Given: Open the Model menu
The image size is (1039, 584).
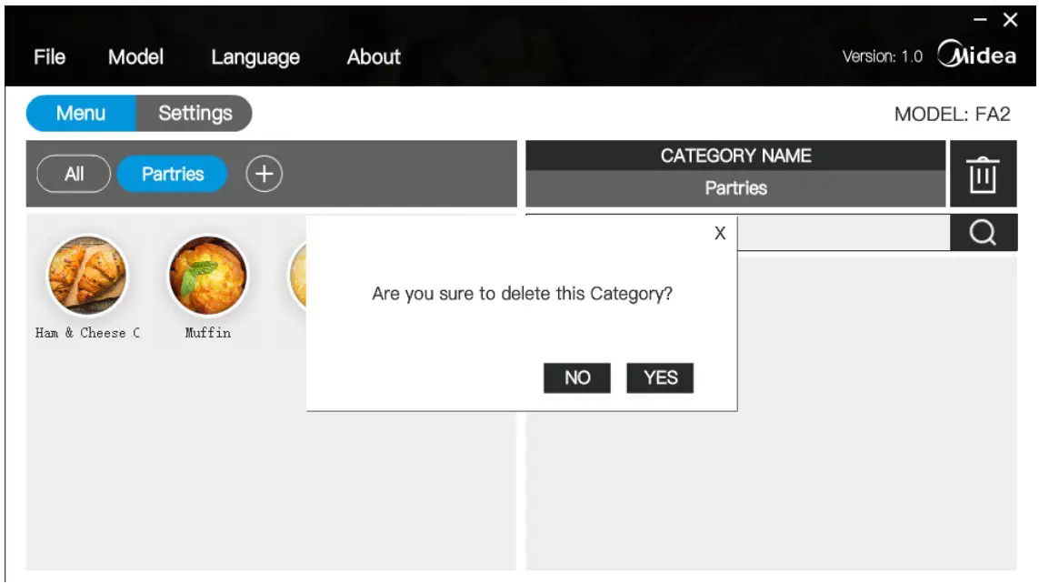Looking at the screenshot, I should tap(136, 56).
